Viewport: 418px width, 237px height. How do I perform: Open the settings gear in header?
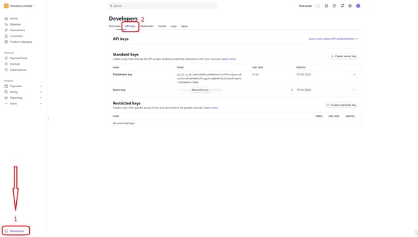[x=350, y=6]
